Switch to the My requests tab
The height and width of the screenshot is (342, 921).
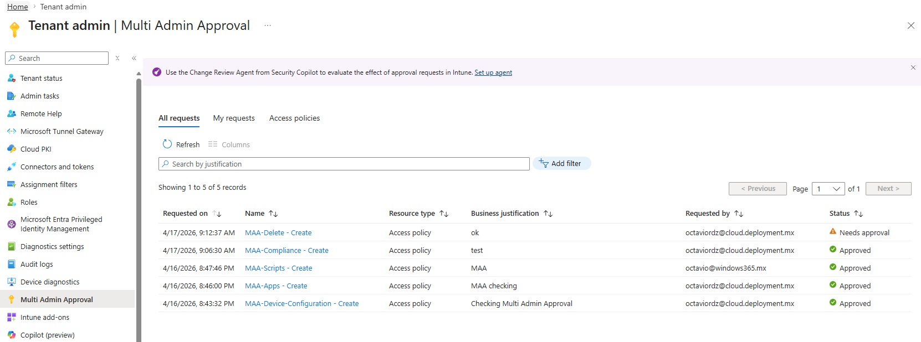pos(234,118)
